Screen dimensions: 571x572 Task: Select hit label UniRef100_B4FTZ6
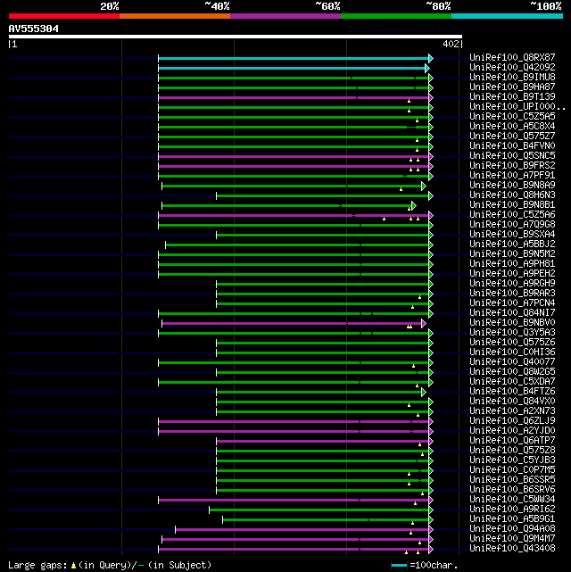(512, 392)
